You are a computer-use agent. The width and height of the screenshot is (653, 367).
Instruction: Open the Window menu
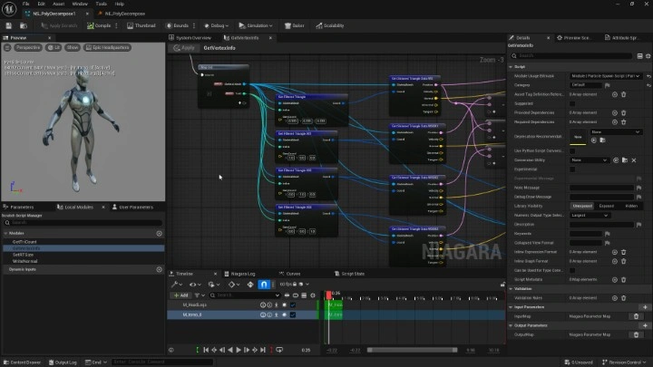(80, 4)
